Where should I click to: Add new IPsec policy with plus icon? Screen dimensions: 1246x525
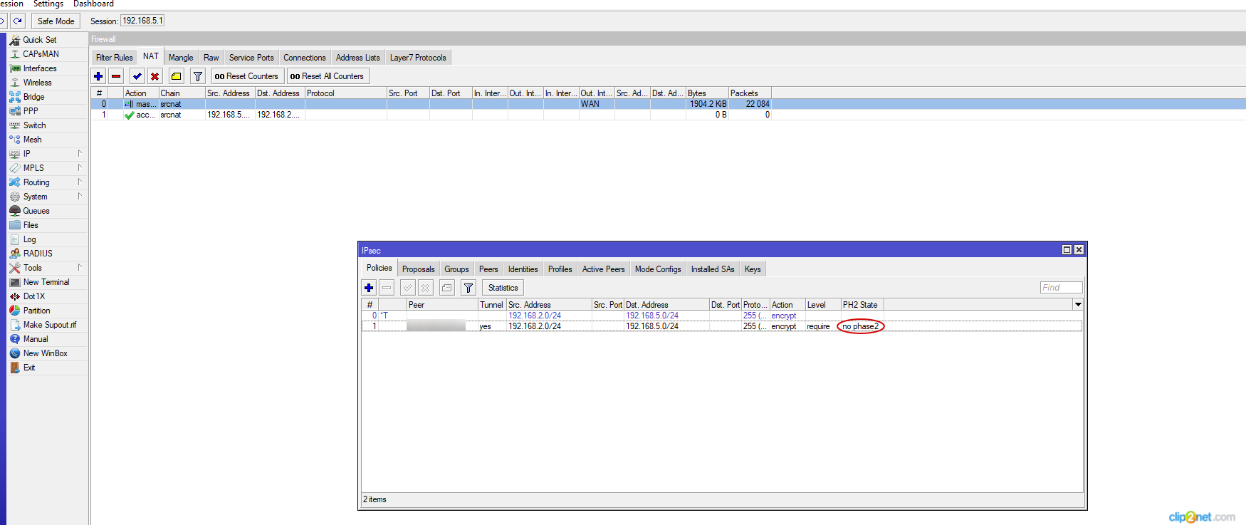(x=369, y=288)
